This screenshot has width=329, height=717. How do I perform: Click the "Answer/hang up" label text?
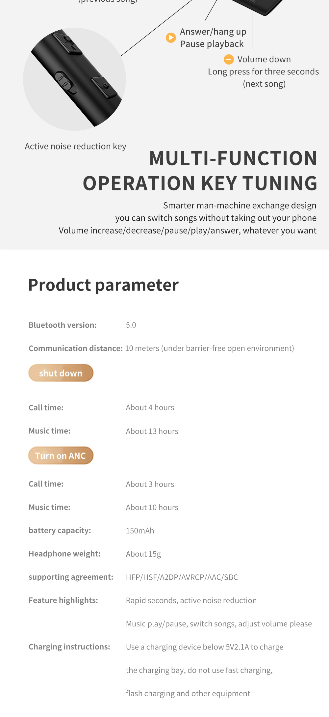(x=213, y=32)
